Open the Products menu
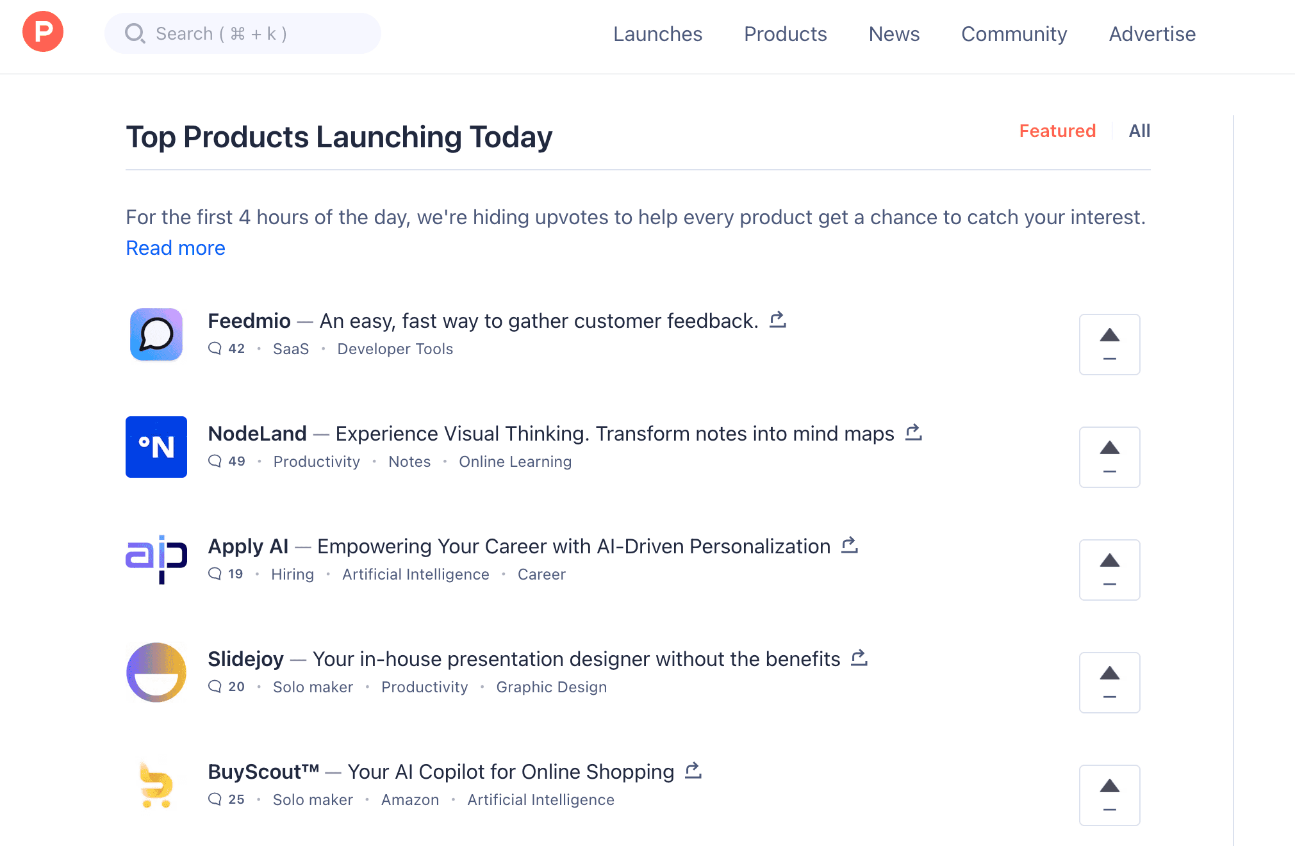The image size is (1295, 846). point(786,34)
